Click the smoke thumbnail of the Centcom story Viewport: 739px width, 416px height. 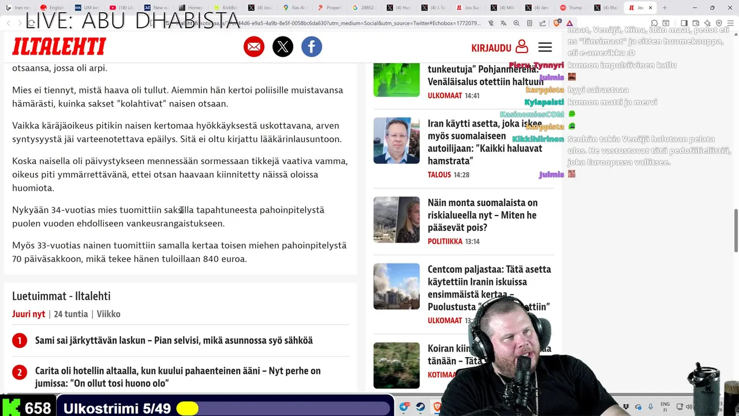point(397,286)
